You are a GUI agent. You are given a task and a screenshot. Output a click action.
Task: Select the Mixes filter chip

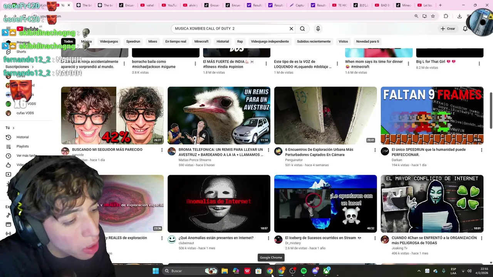pos(153,42)
